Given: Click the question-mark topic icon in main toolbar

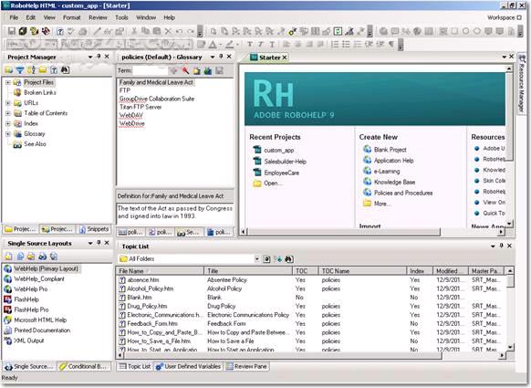Looking at the screenshot, I should [60, 31].
